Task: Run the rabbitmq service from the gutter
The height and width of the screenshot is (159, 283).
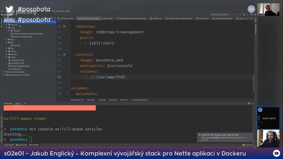Action: coord(65,26)
